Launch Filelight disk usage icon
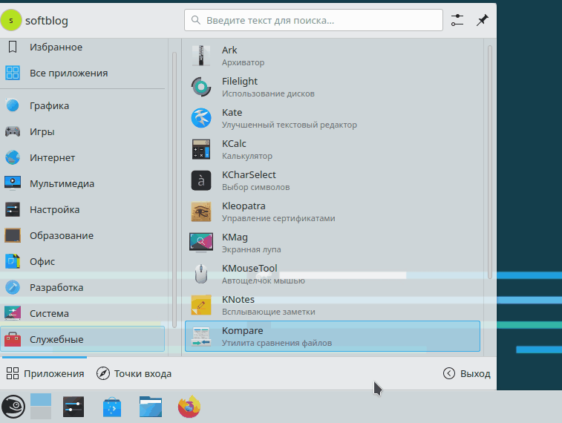 (201, 87)
